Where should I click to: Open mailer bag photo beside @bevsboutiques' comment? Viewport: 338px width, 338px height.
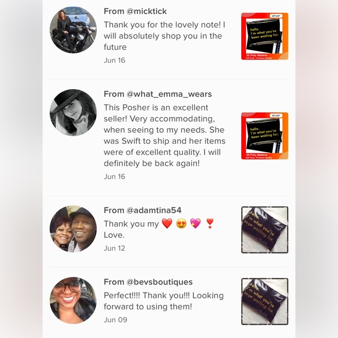coord(265,301)
